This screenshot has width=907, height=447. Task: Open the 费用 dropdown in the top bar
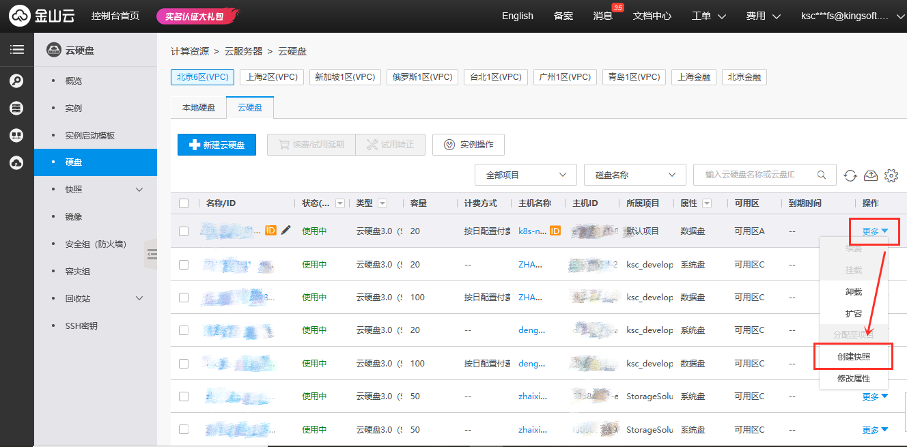764,16
